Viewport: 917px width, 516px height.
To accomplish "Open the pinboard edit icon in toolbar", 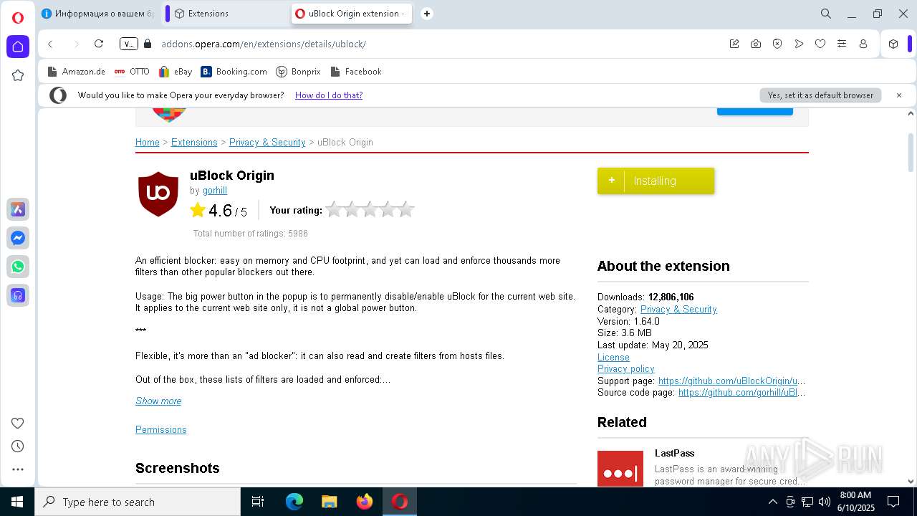I will (x=734, y=44).
